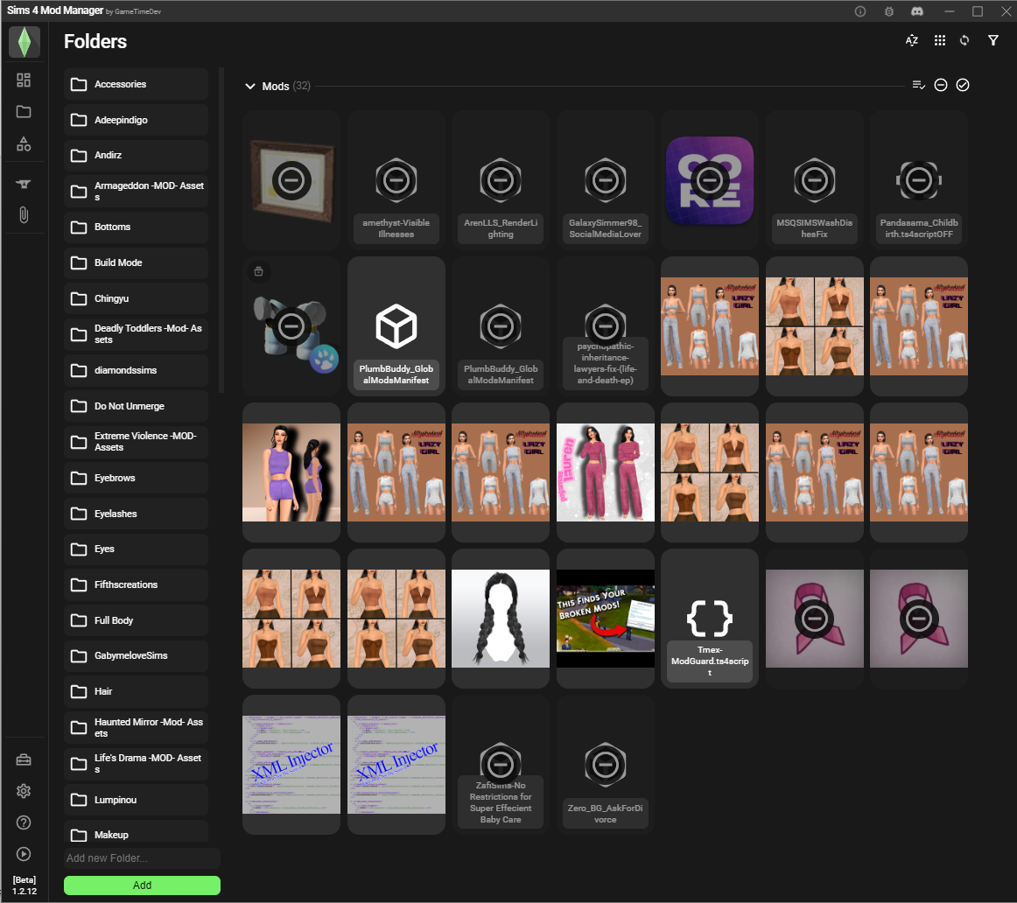Change grid view layout icon

(x=939, y=40)
